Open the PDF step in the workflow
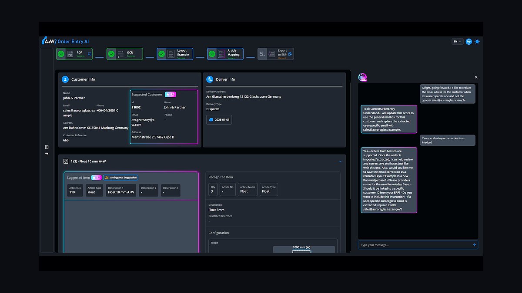 click(74, 54)
